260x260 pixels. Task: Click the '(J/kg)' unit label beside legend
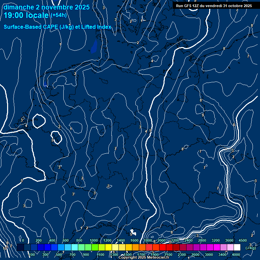[x=251, y=248]
